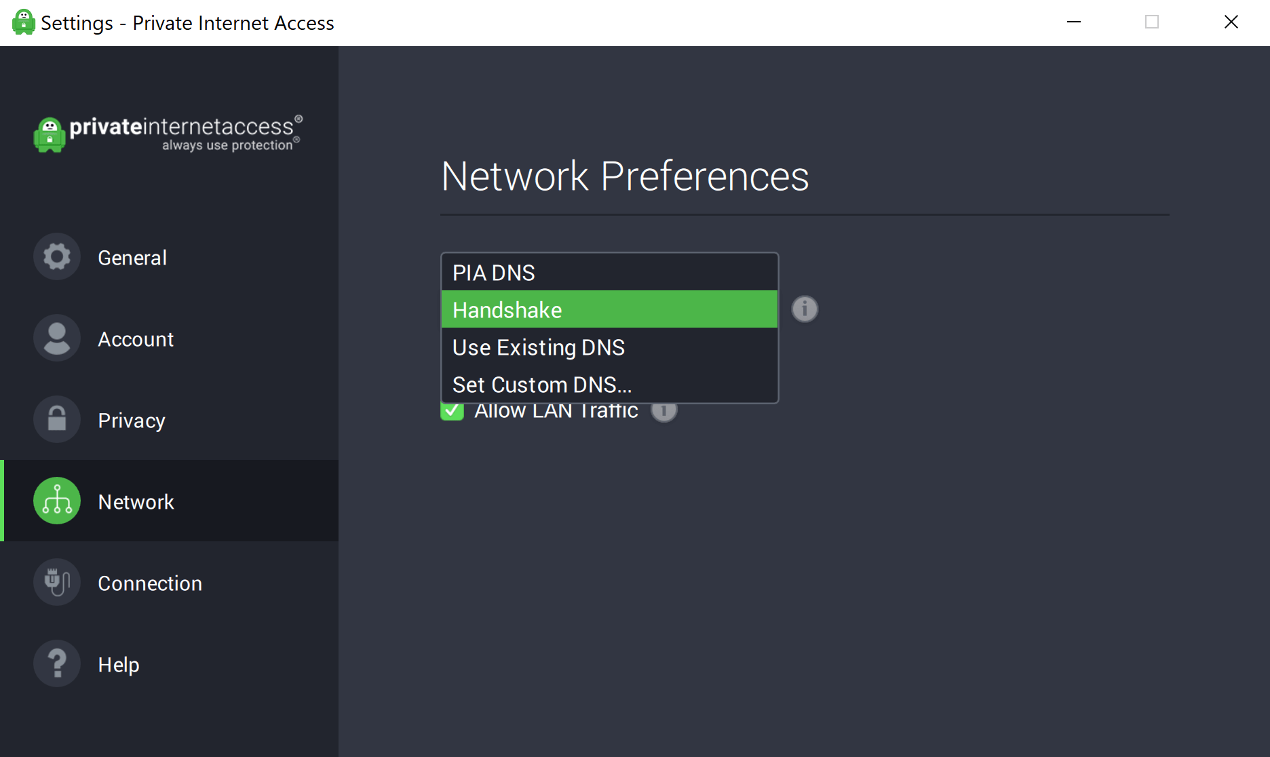The height and width of the screenshot is (757, 1270).
Task: Click the Connection plug icon
Action: pyautogui.click(x=57, y=583)
